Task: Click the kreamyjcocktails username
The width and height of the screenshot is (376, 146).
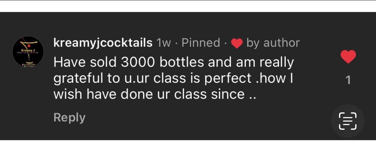Action: click(x=103, y=43)
